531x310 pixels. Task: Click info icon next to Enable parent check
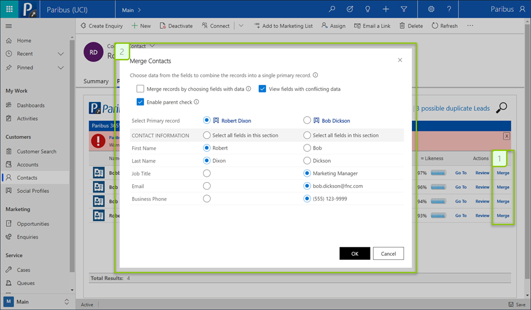coord(196,102)
